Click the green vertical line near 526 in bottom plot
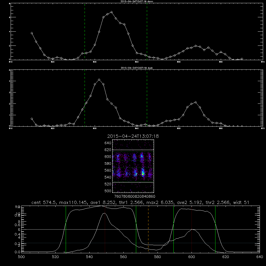This screenshot has height=266, width=266. 66,229
